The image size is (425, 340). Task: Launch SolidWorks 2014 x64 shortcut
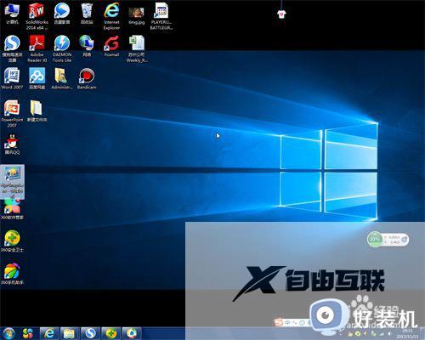click(37, 16)
